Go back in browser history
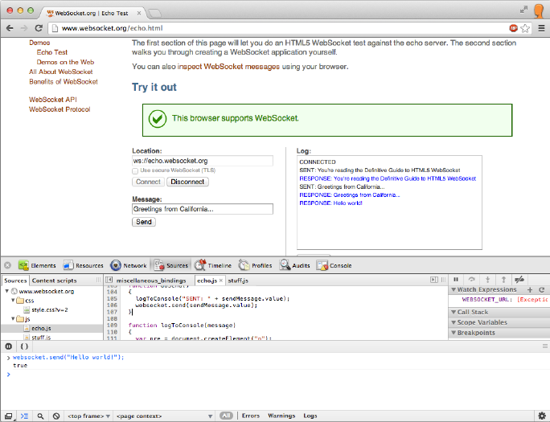This screenshot has width=550, height=422. pyautogui.click(x=10, y=28)
